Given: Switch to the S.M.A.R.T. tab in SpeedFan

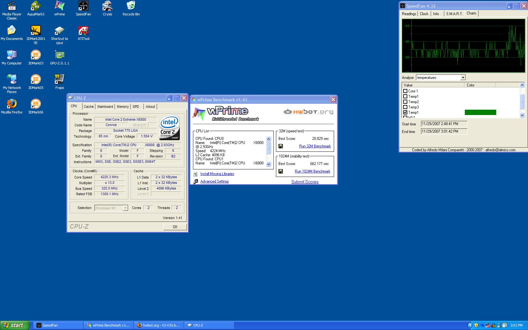Looking at the screenshot, I should click(454, 14).
